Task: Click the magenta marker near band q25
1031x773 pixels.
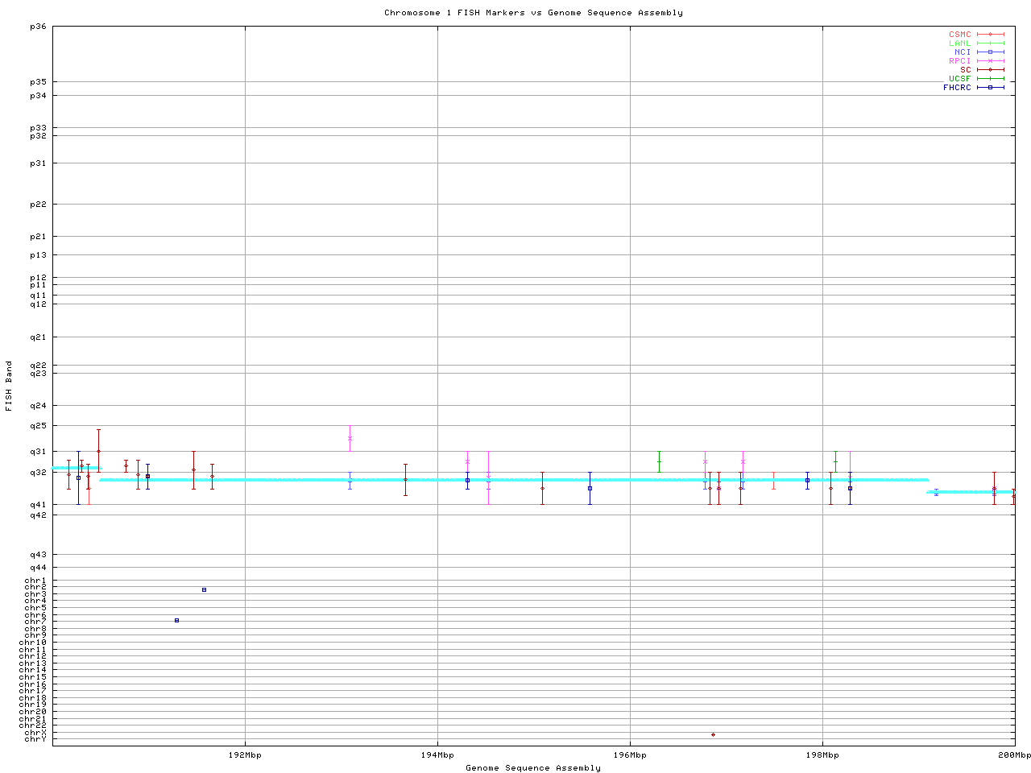Action: (350, 438)
